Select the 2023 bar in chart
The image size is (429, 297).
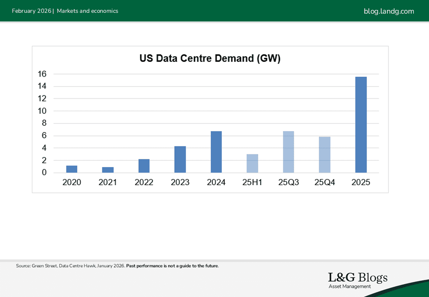click(180, 159)
